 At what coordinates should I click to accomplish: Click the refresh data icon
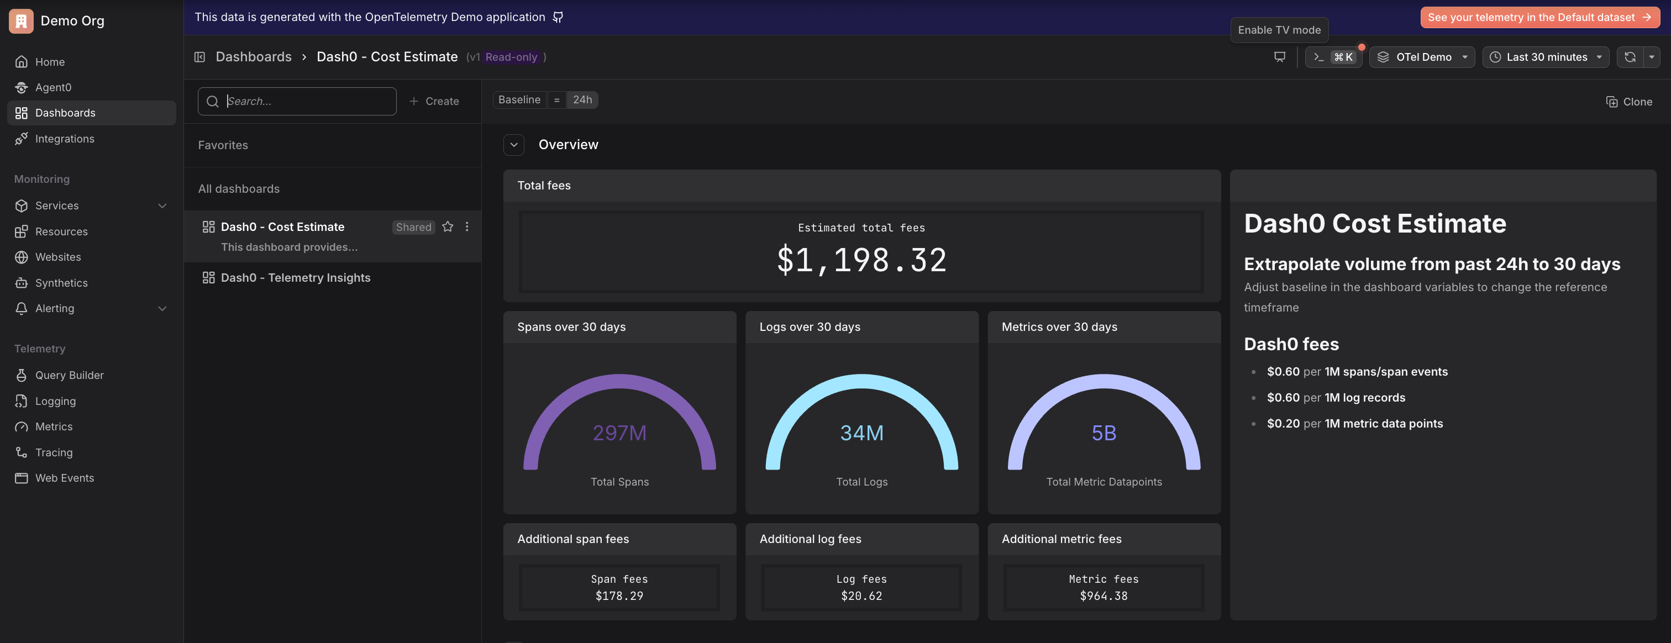tap(1630, 57)
